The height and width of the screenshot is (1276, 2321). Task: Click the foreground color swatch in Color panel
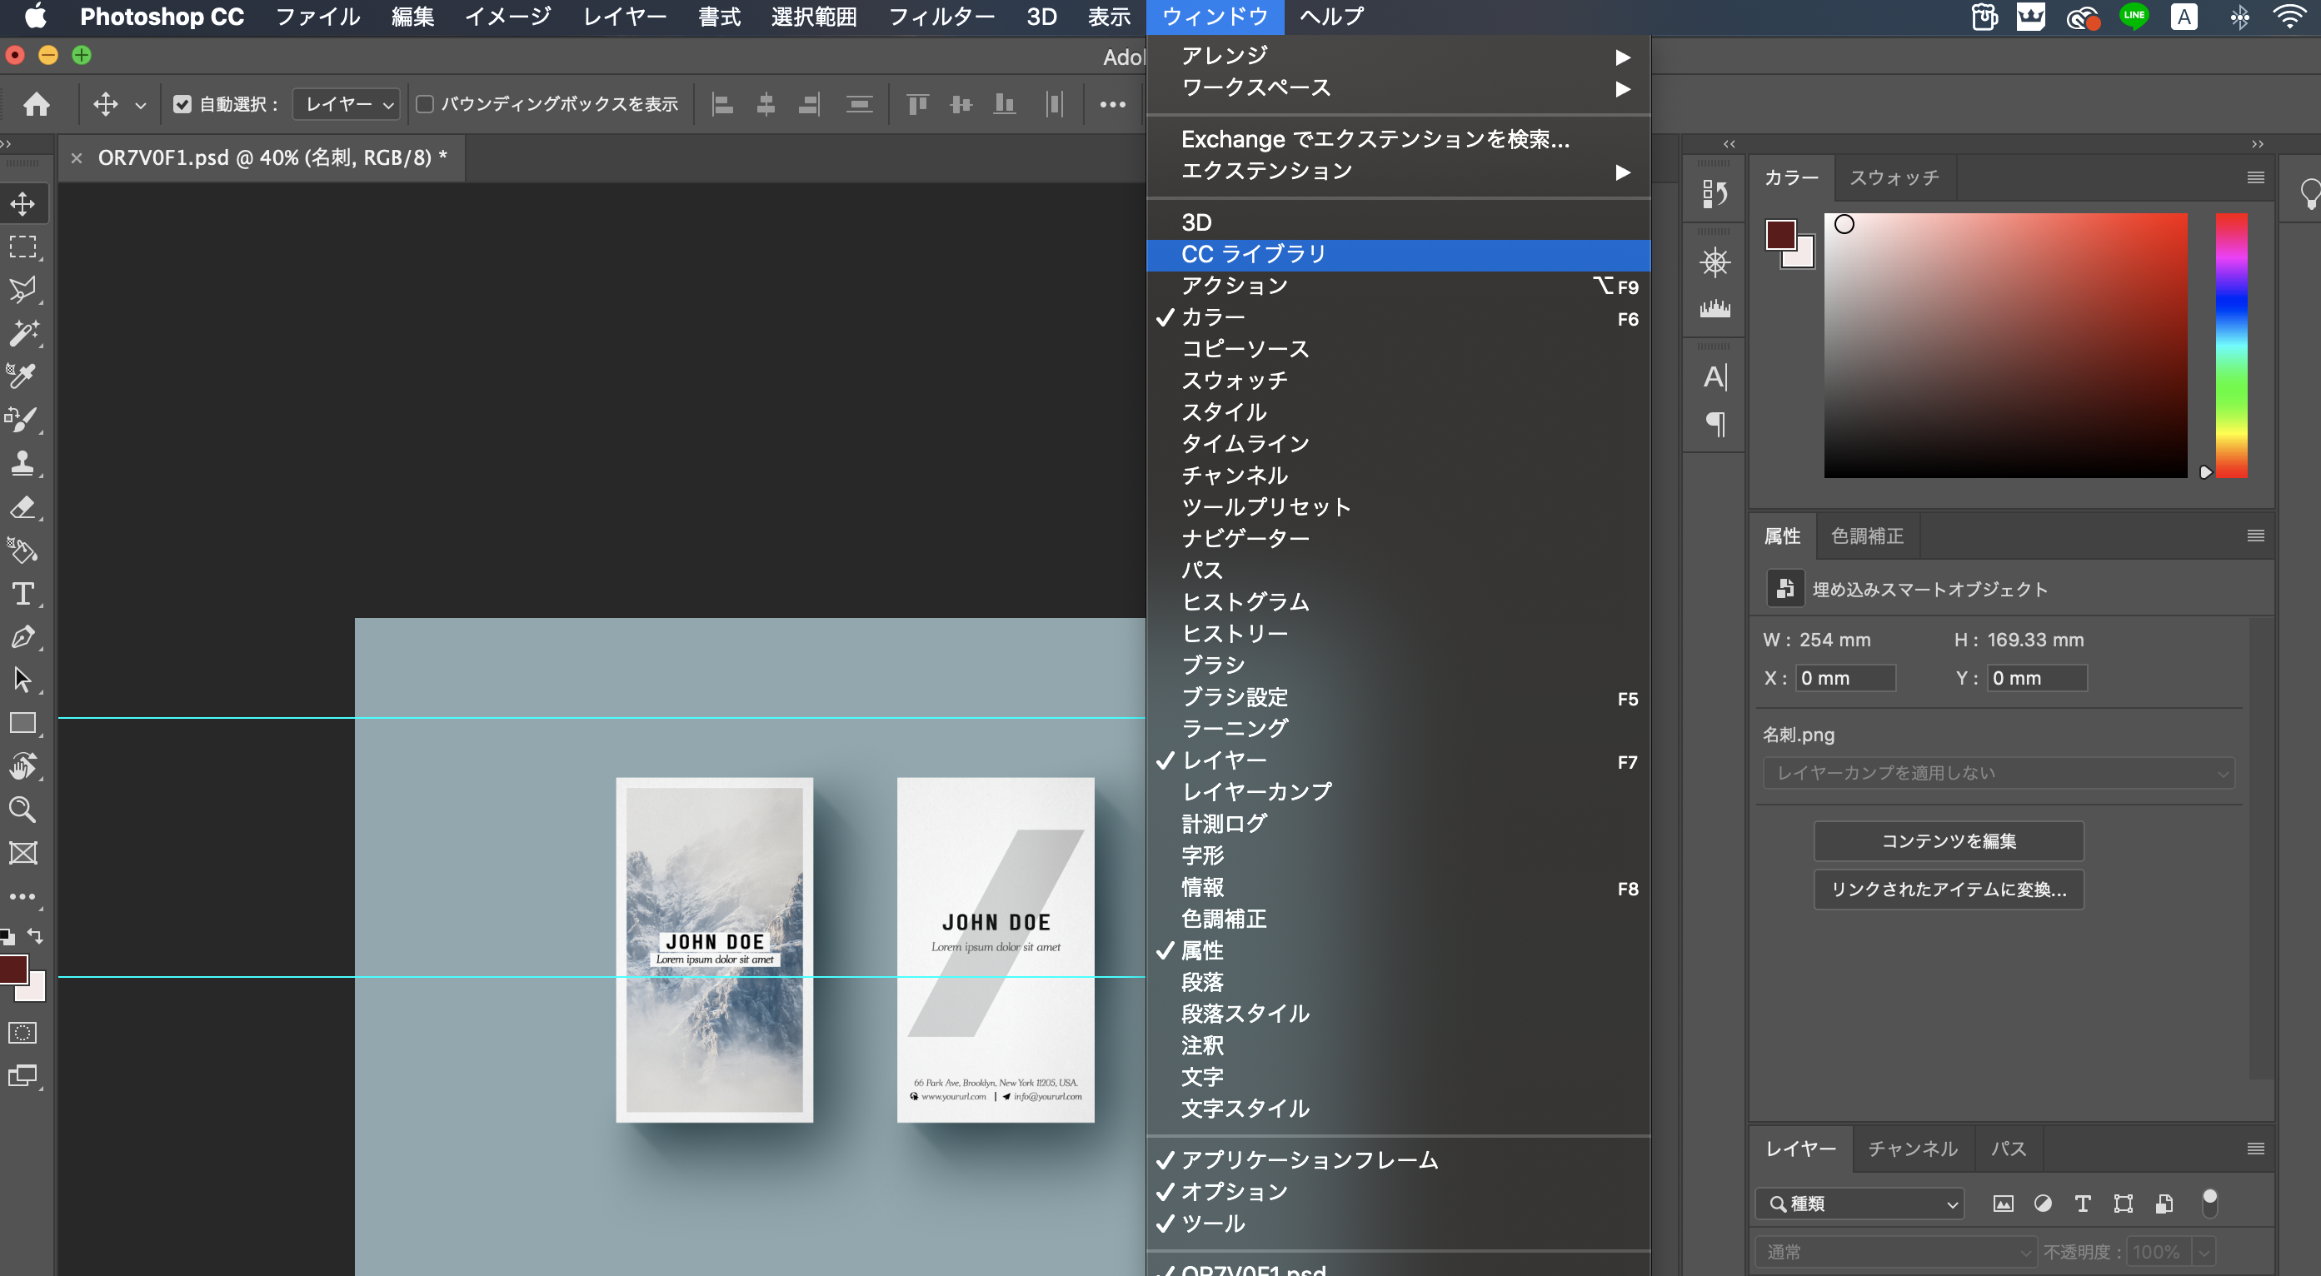coord(1779,235)
